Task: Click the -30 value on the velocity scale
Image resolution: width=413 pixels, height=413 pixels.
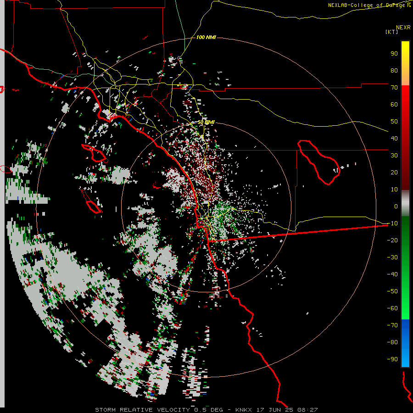Action: 392,257
